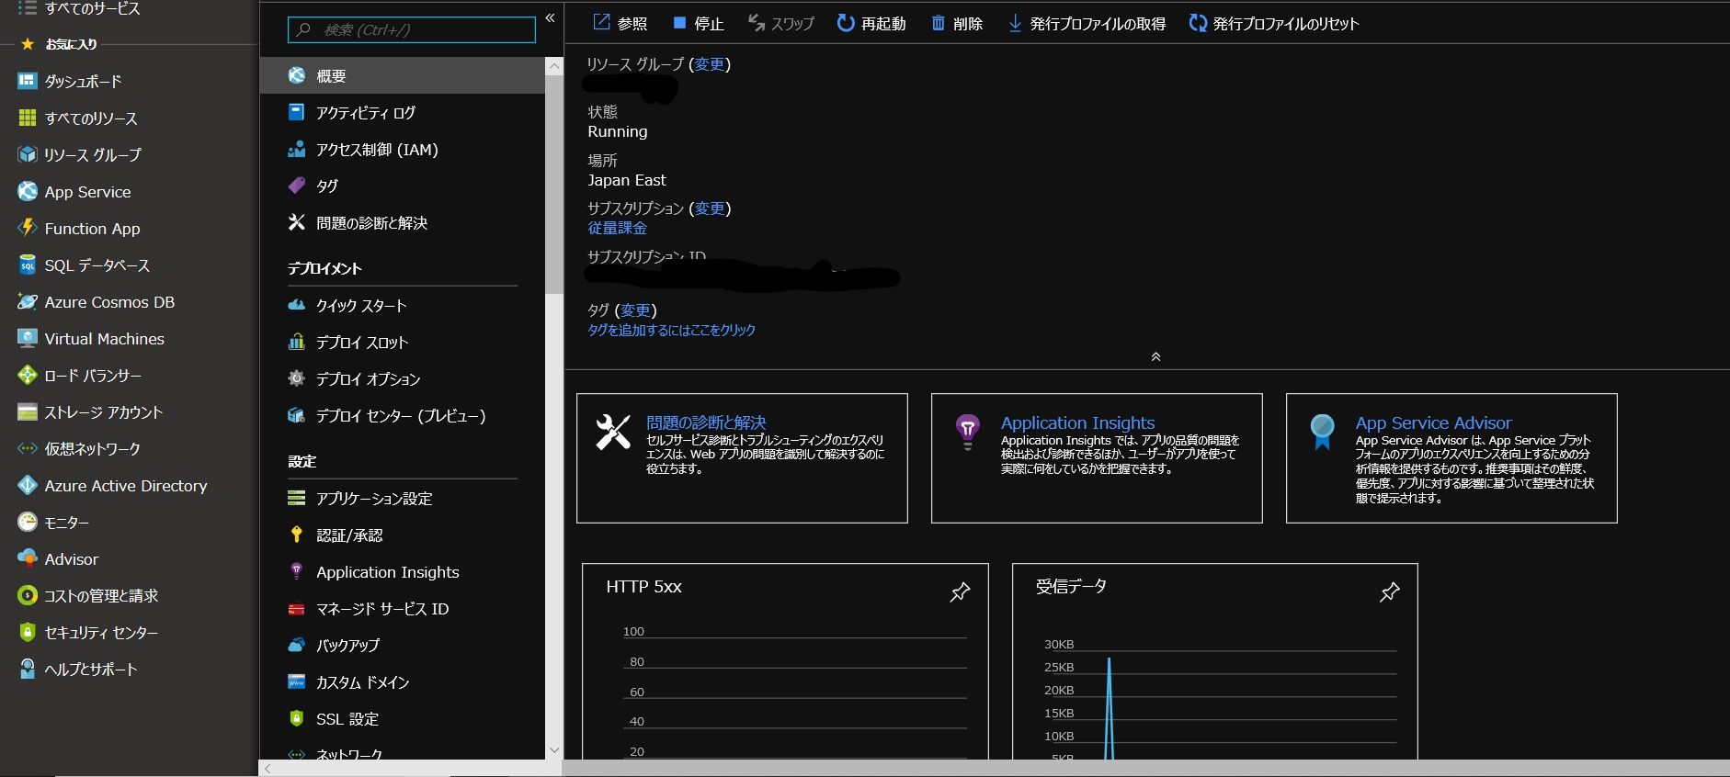Screen dimensions: 1730x777
Task: Click the リソース グループ cube icon
Action: pos(28,154)
